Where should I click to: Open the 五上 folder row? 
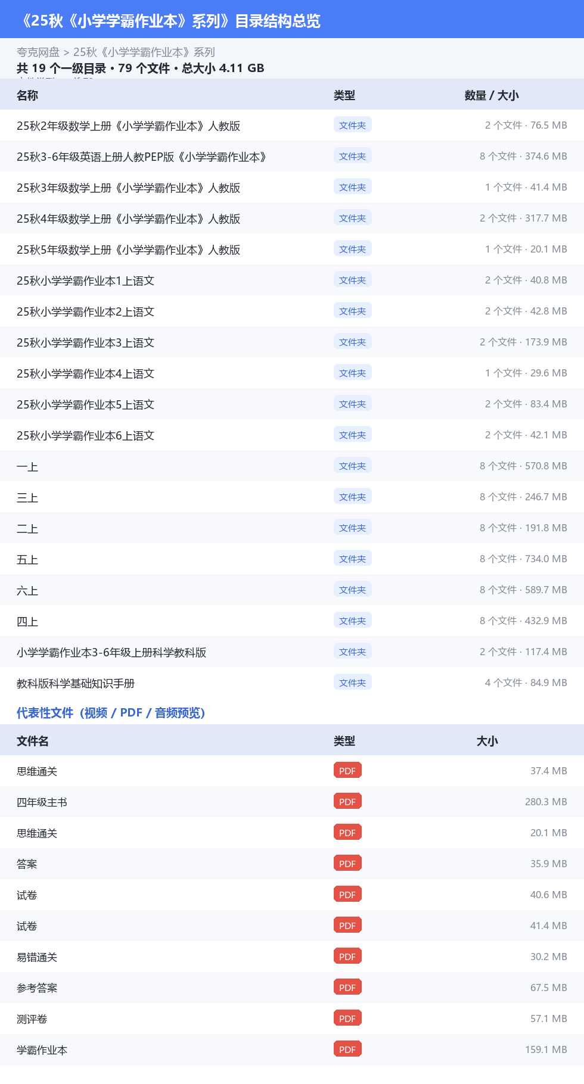292,559
